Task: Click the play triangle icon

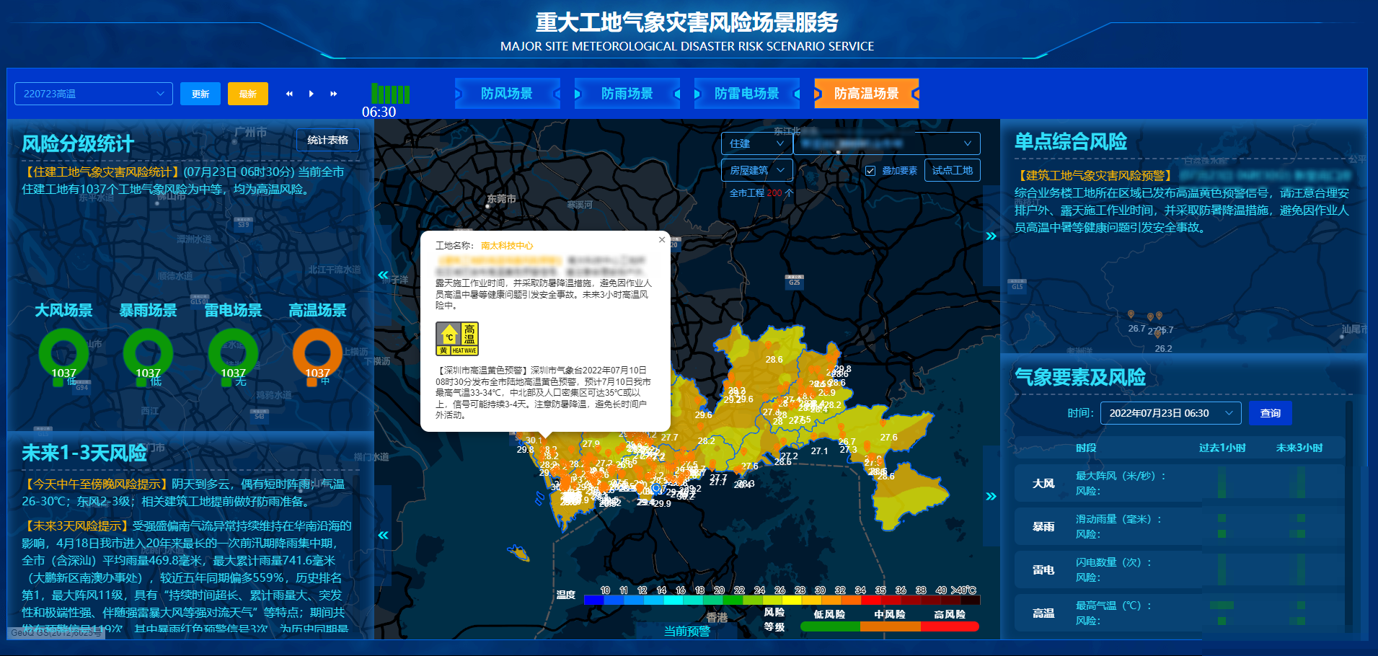Action: 312,94
